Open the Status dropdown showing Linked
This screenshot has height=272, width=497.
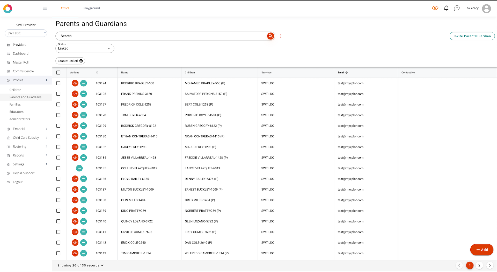coord(85,48)
